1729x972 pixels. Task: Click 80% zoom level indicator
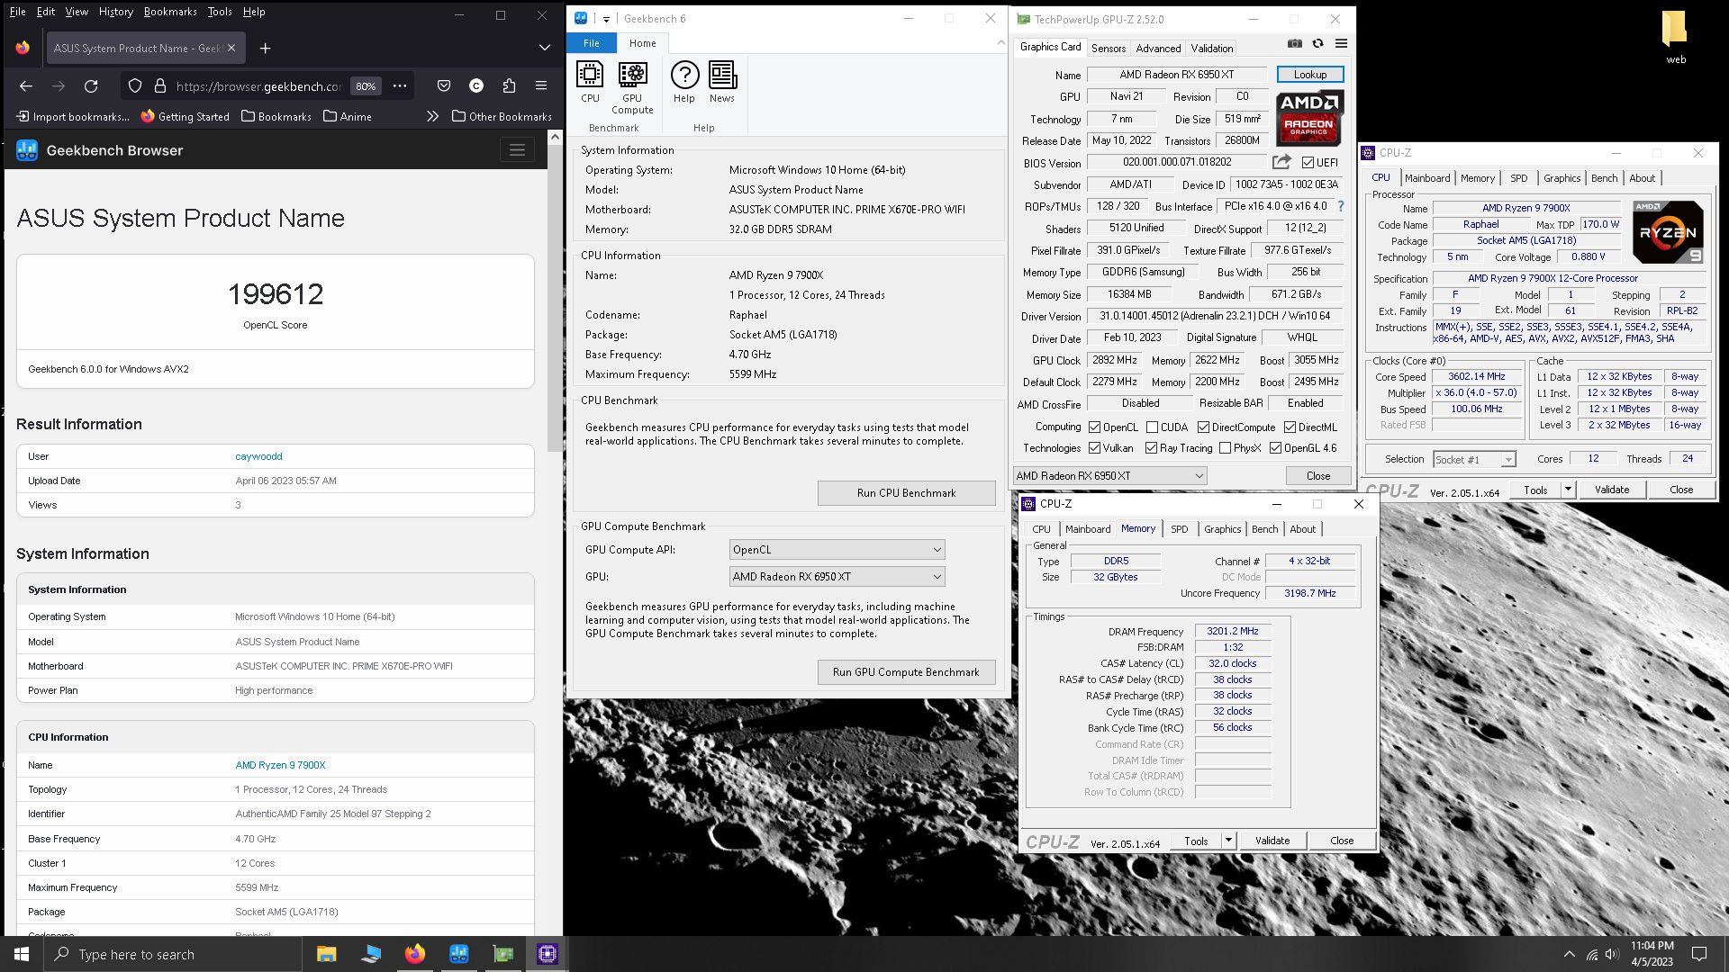click(x=366, y=86)
